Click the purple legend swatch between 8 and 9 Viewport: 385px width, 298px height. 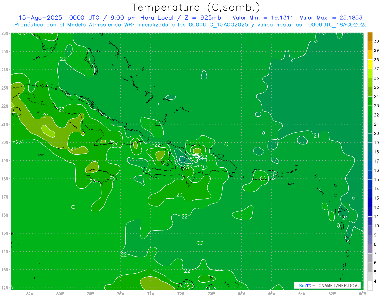coord(370,239)
